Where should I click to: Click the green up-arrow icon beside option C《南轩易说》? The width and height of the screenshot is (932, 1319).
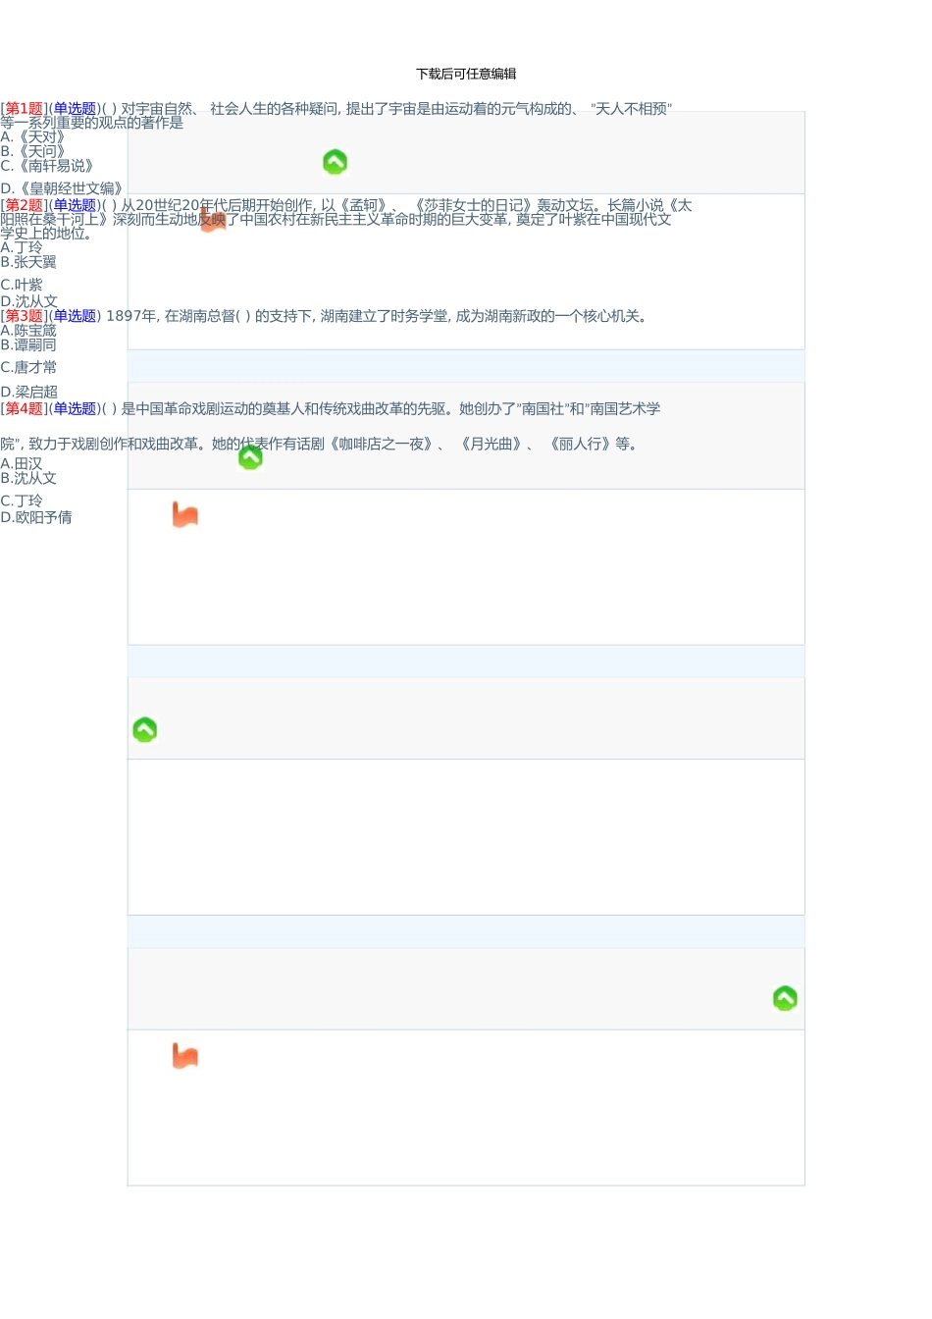[x=335, y=162]
